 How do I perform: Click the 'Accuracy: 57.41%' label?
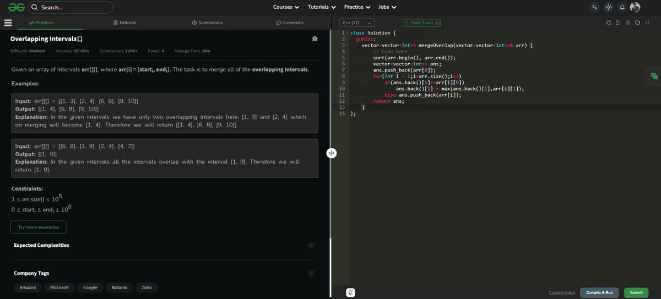tap(72, 51)
